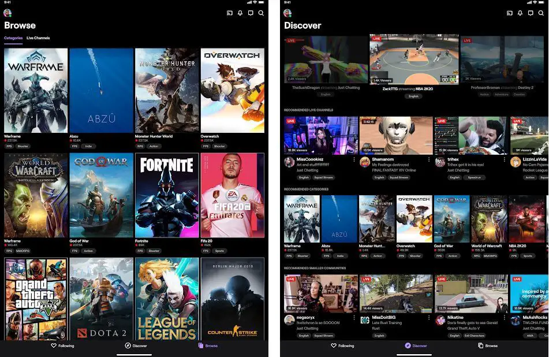This screenshot has height=357, width=549.
Task: Tap the cast icon on the Discover screen
Action: click(x=510, y=13)
